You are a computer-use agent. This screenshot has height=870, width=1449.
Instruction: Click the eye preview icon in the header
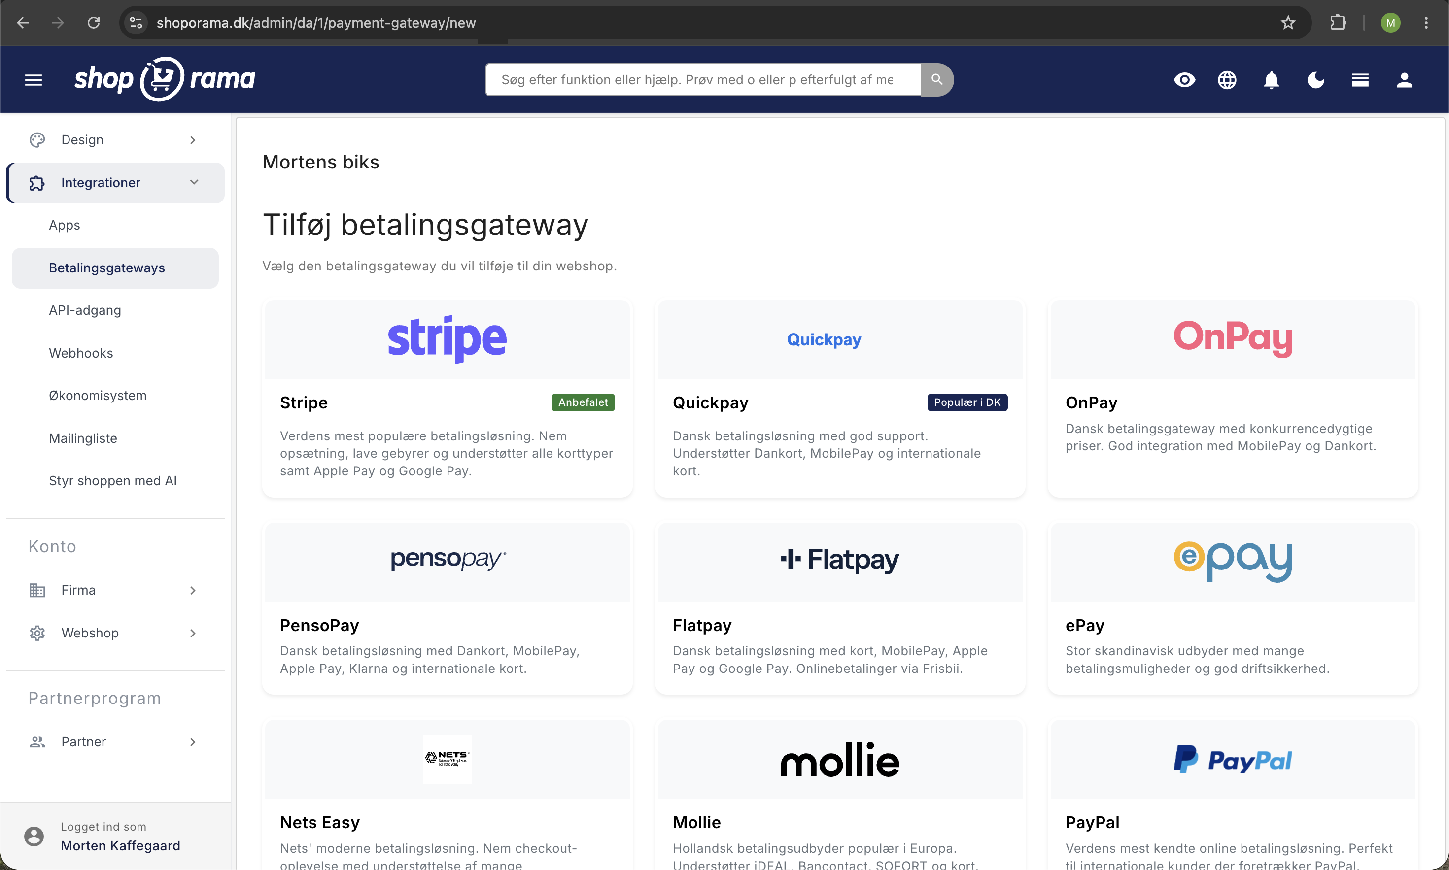[x=1184, y=80]
